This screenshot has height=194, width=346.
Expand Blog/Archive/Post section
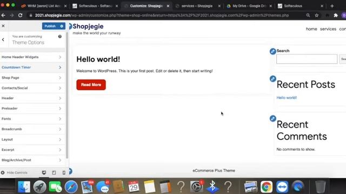(32, 160)
